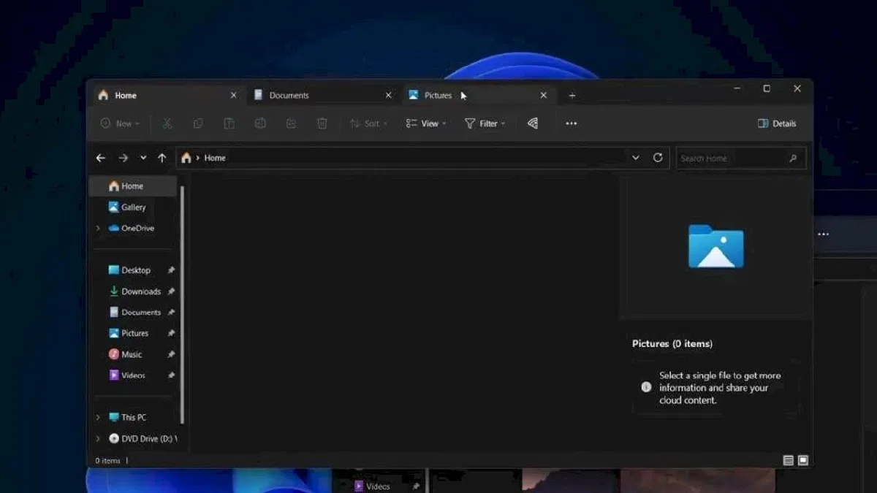Toggle the Details pane button

point(777,123)
